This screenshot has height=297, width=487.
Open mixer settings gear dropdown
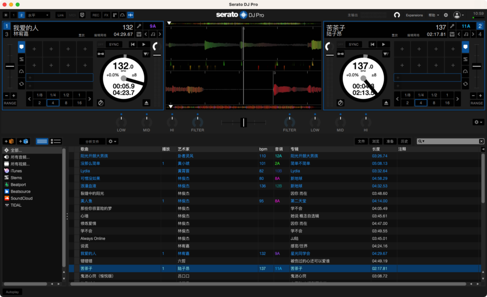click(478, 122)
